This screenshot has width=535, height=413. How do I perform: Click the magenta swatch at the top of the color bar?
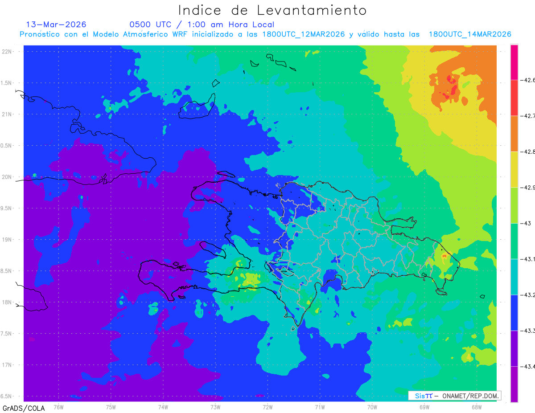tap(514, 62)
